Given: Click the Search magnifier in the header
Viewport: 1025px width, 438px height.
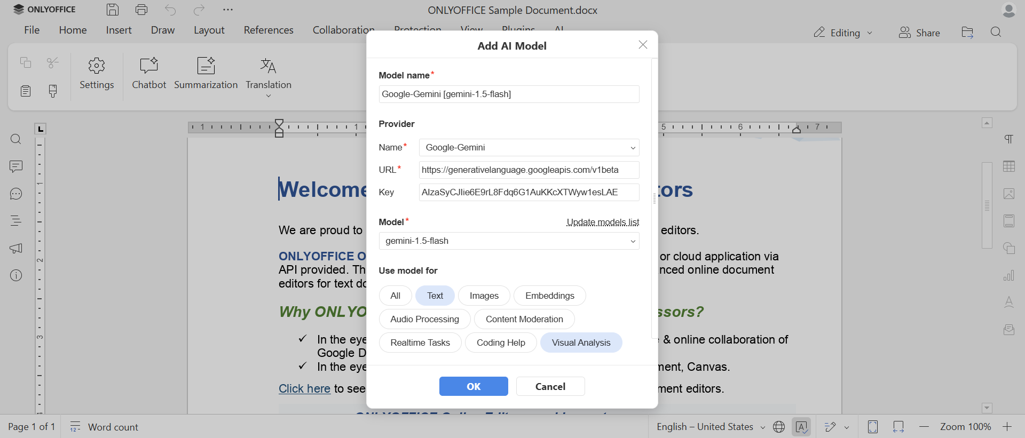Looking at the screenshot, I should tap(996, 33).
